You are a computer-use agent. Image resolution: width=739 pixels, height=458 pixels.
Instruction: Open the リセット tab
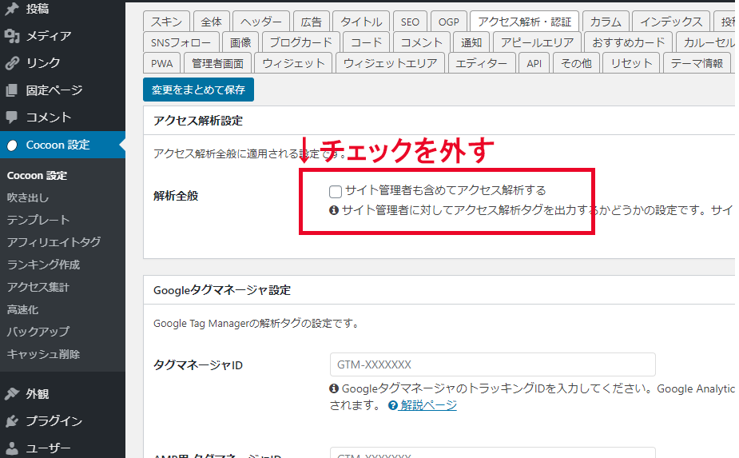(631, 63)
